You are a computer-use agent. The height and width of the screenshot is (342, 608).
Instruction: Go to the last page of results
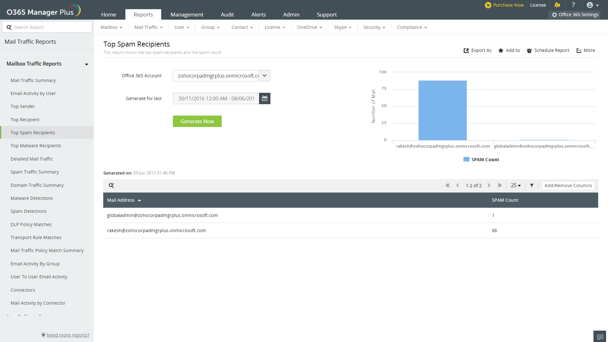499,186
